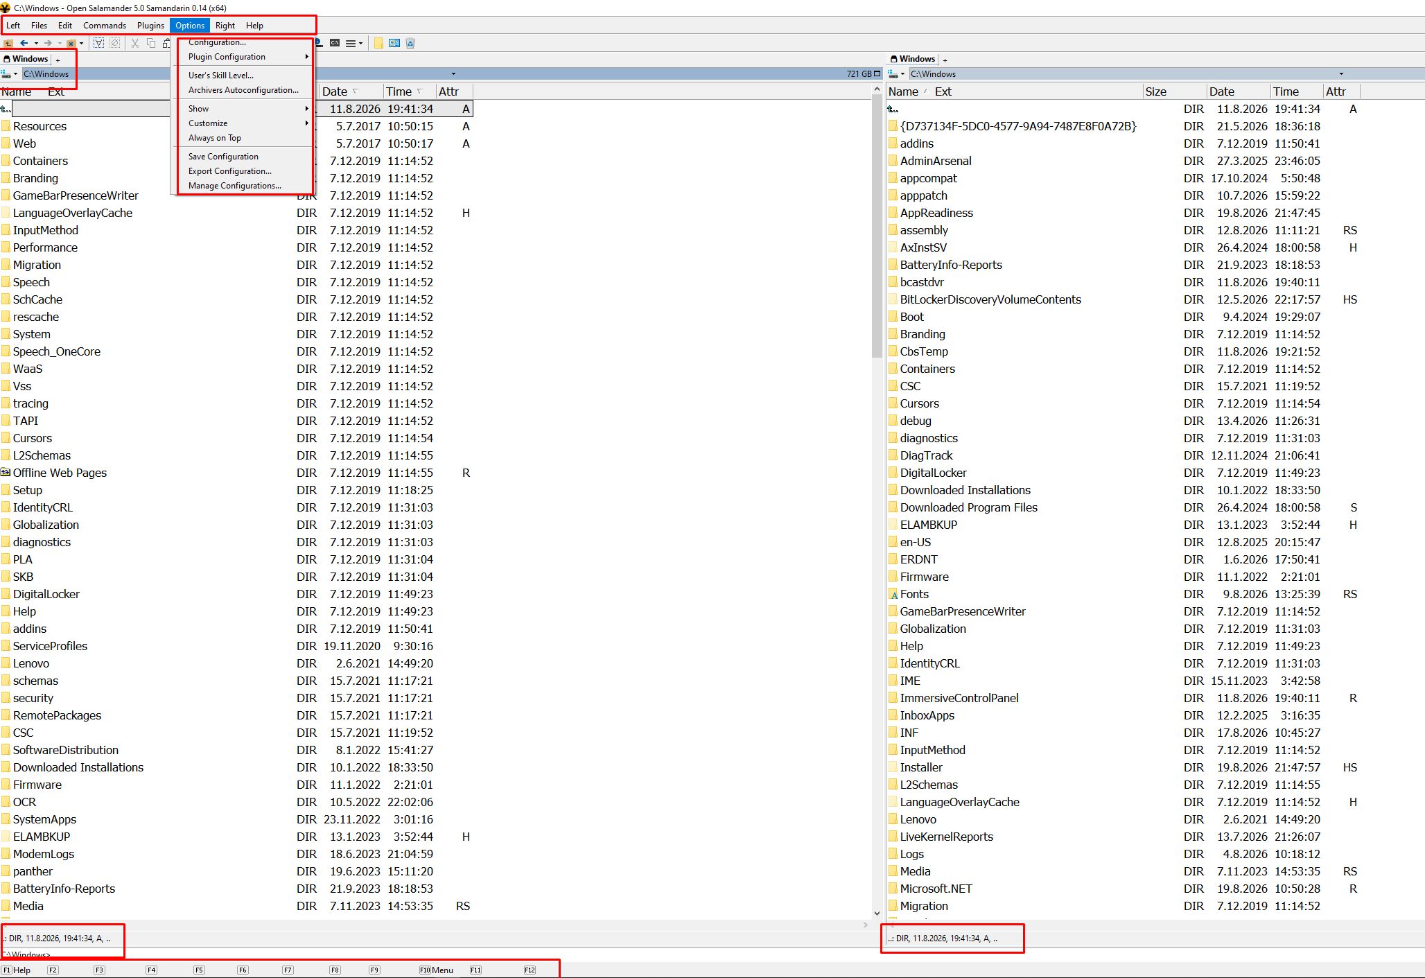The height and width of the screenshot is (978, 1425).
Task: Open the back history dropdown arrow
Action: tap(36, 43)
